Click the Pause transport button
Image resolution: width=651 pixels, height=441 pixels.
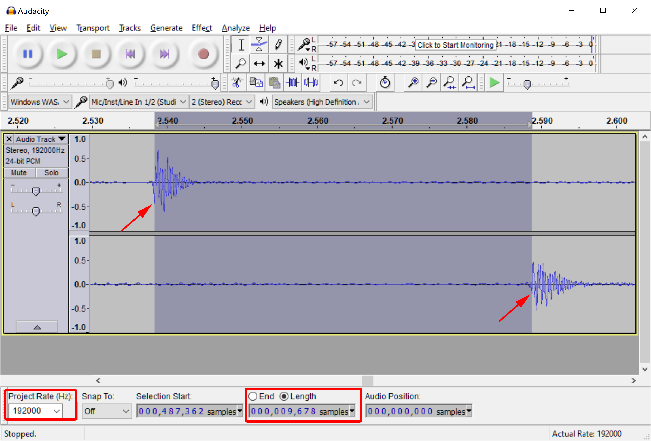point(28,54)
